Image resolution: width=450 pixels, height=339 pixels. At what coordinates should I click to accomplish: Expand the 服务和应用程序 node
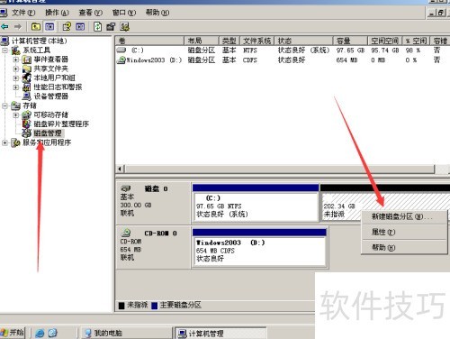pos(5,142)
